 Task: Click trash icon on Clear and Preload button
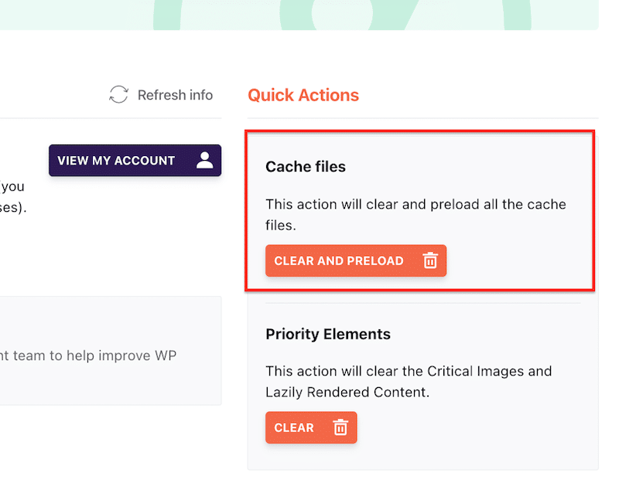[x=430, y=260]
